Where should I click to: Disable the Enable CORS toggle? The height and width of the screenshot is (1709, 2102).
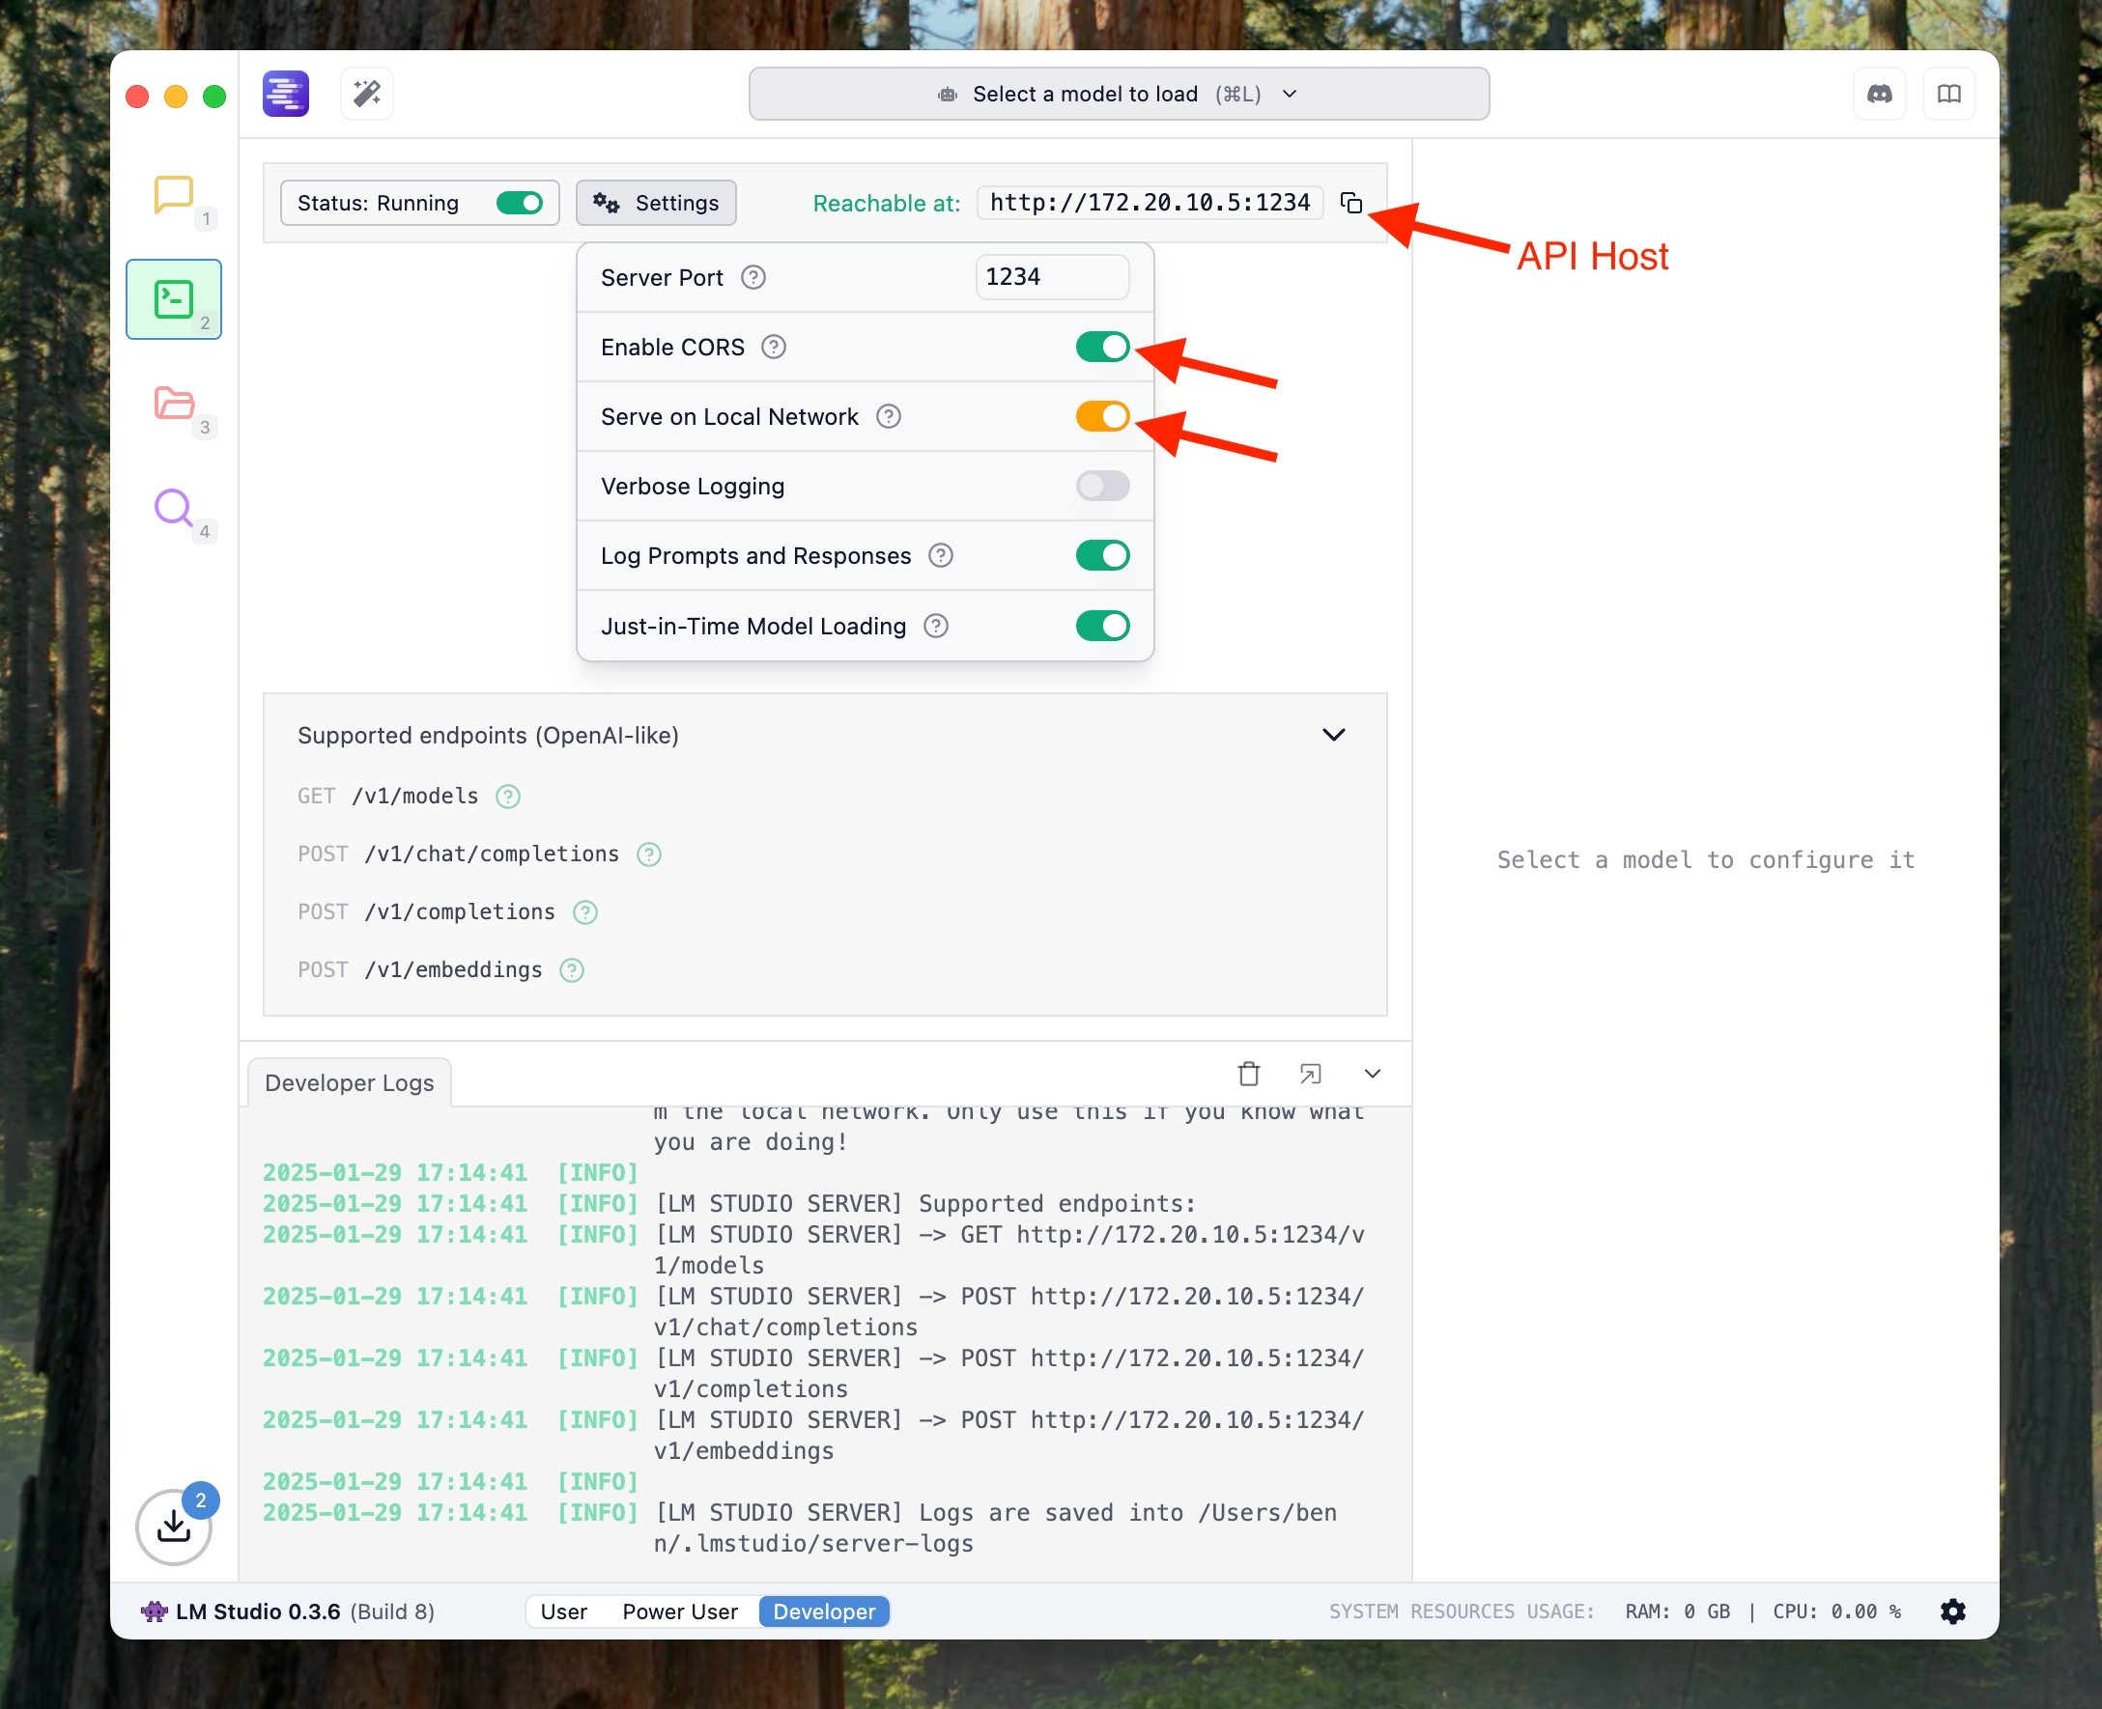(1101, 348)
